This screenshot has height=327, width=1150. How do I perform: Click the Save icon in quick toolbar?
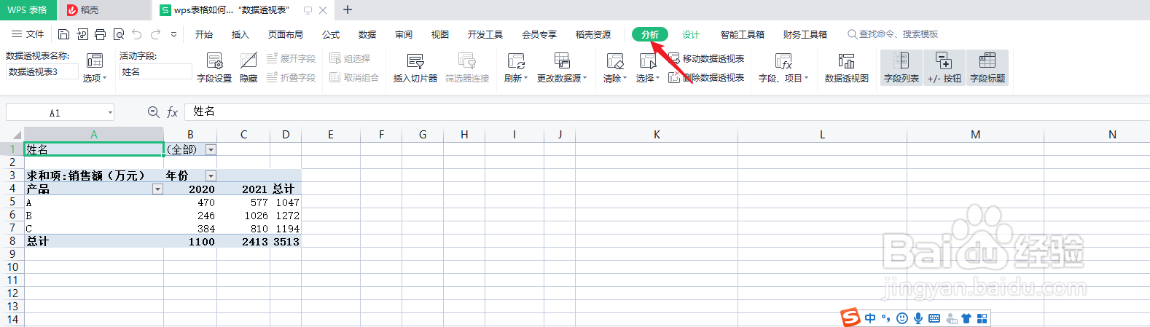click(x=63, y=34)
